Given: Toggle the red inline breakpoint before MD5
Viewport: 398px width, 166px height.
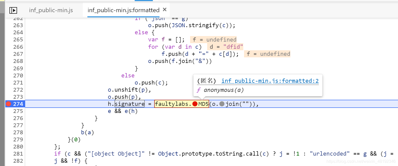Looking at the screenshot, I should pos(195,104).
